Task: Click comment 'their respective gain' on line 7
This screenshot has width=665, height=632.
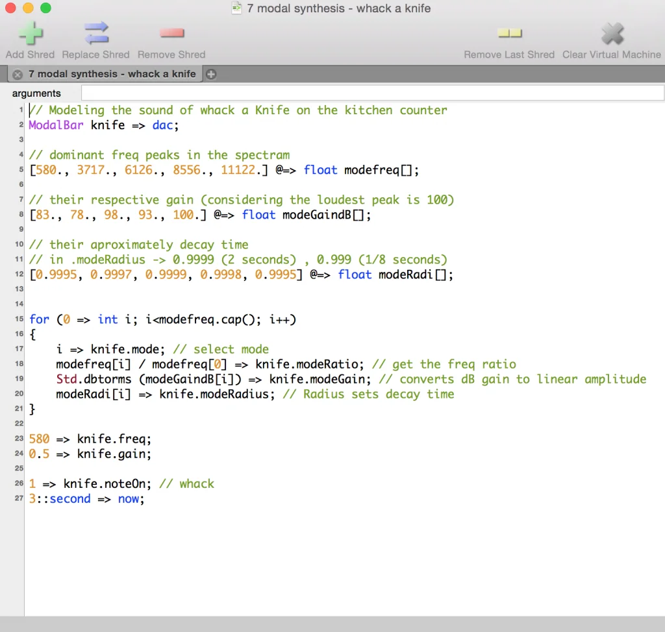Action: pyautogui.click(x=121, y=200)
